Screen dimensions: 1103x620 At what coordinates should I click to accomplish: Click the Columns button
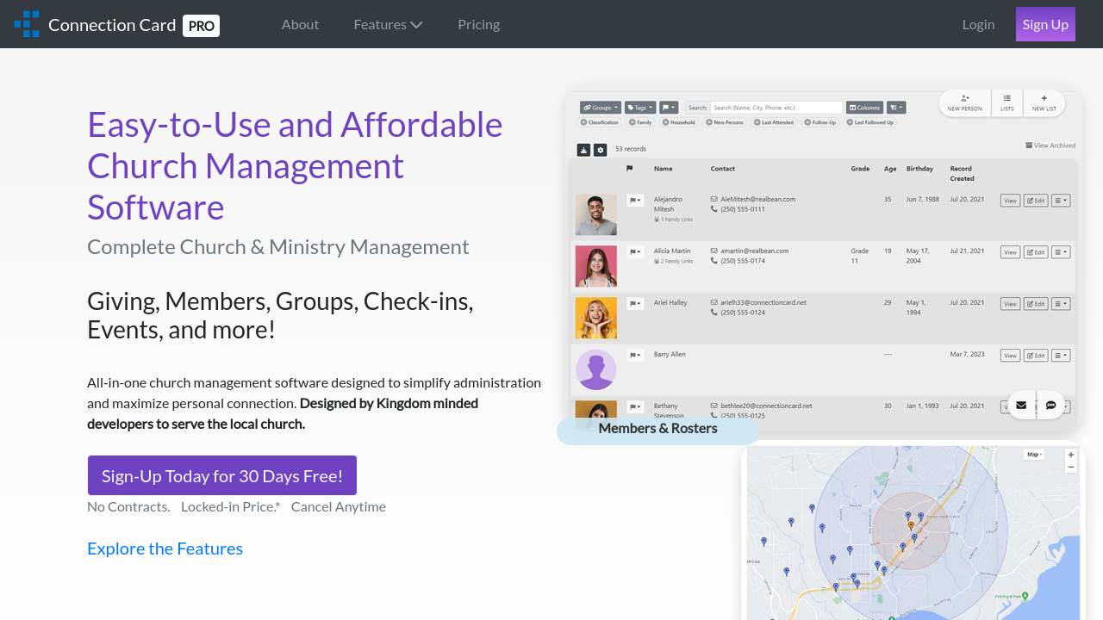[x=863, y=108]
